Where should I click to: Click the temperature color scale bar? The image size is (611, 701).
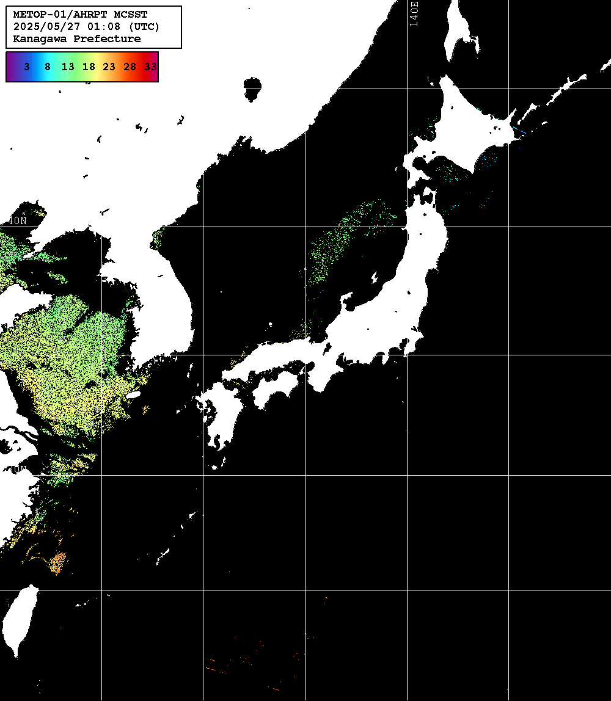coord(82,67)
